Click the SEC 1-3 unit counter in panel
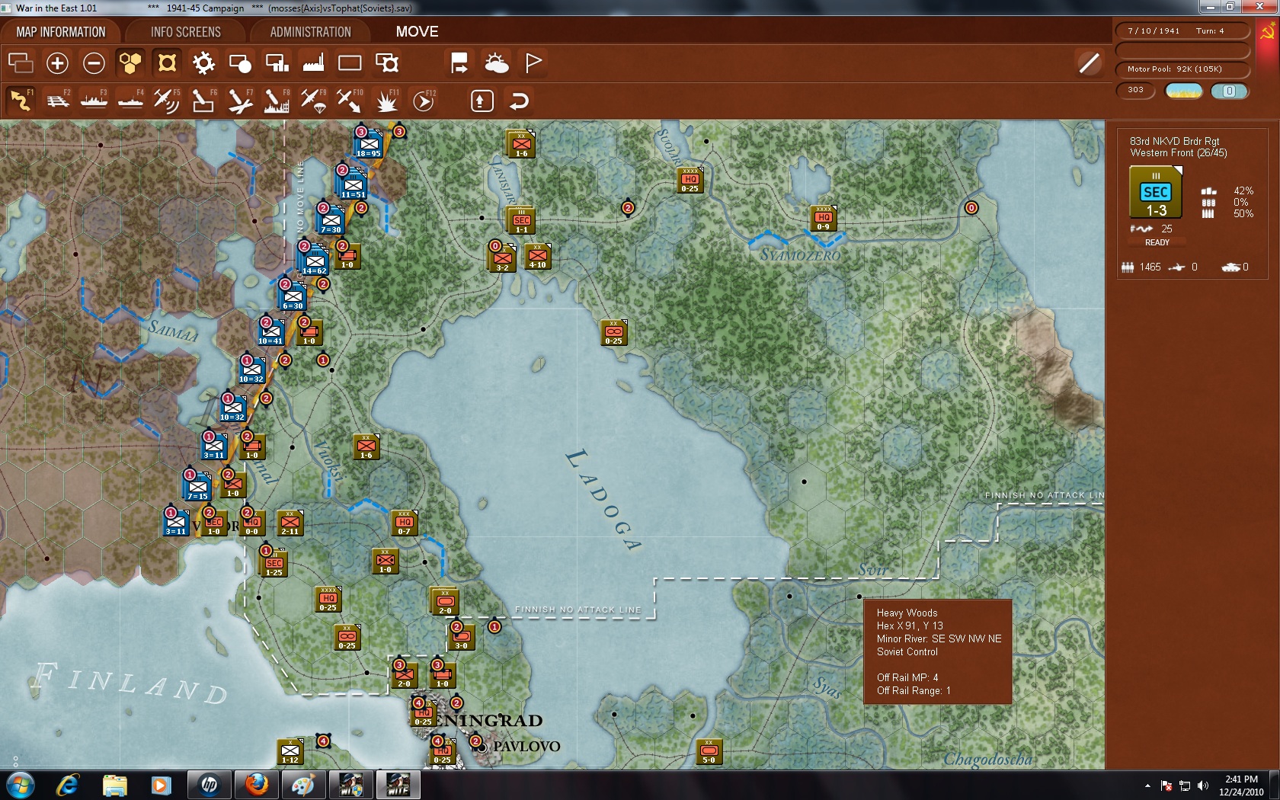Screen dimensions: 1280x800 (1156, 194)
